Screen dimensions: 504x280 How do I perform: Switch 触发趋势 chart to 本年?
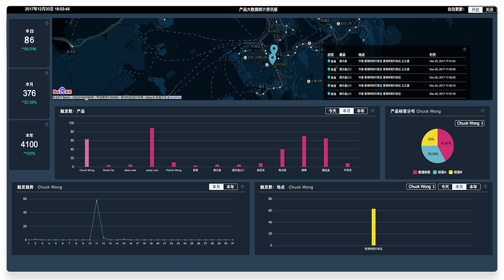[230, 187]
